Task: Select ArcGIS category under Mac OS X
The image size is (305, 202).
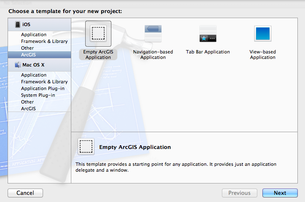Action: 29,109
